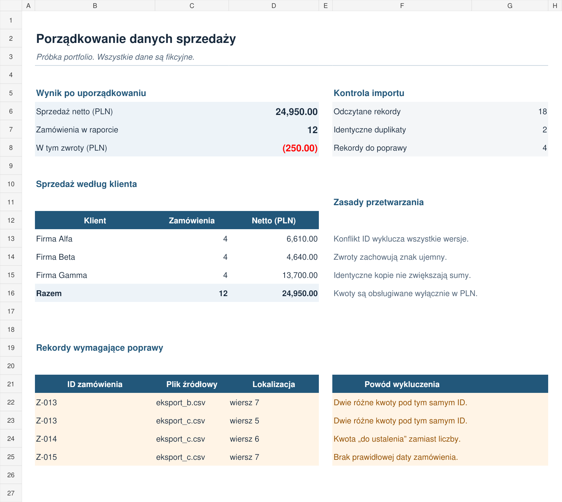Select the 6,610.00 amount for Firma Alfa

(274, 239)
